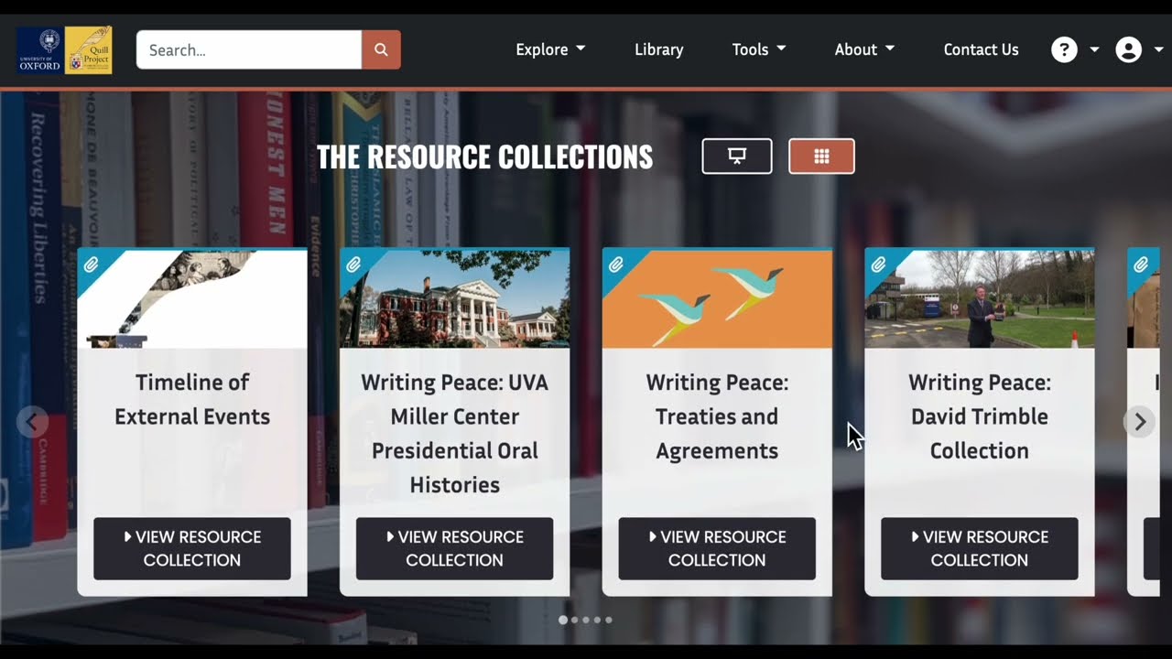The height and width of the screenshot is (659, 1172).
Task: Open the Timeline of External Events thumbnail
Action: 192,298
